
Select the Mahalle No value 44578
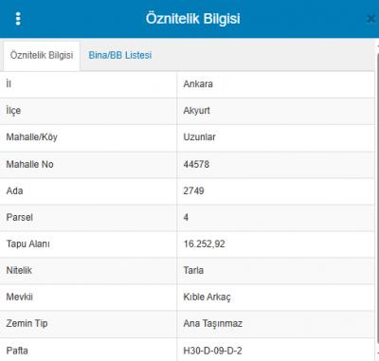(x=196, y=164)
